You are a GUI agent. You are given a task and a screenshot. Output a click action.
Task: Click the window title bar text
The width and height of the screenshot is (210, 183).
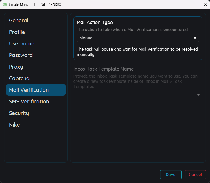[x=35, y=5]
